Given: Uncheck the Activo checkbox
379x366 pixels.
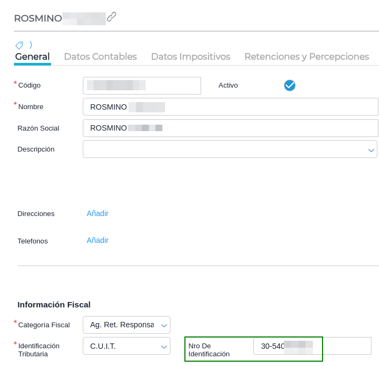Looking at the screenshot, I should [290, 85].
